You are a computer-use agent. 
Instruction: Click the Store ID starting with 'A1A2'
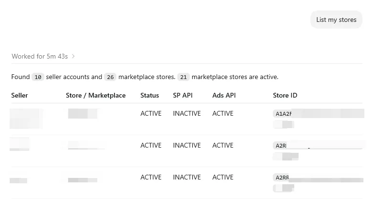point(319,114)
